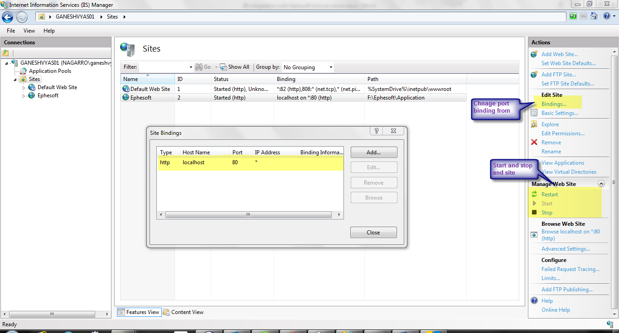This screenshot has width=619, height=333.
Task: Select the http localhost binding row
Action: click(x=250, y=162)
